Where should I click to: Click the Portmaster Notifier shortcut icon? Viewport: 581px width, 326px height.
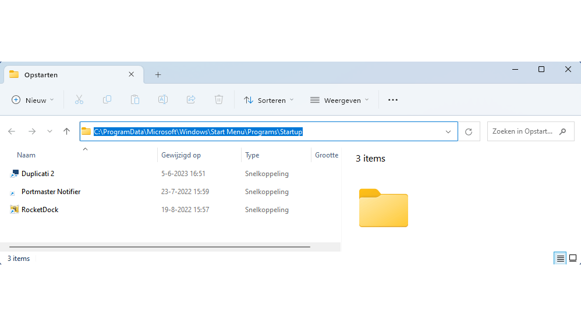[x=12, y=193]
